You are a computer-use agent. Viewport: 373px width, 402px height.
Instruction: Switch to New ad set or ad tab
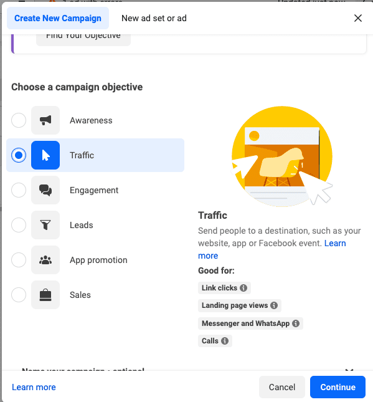point(154,18)
